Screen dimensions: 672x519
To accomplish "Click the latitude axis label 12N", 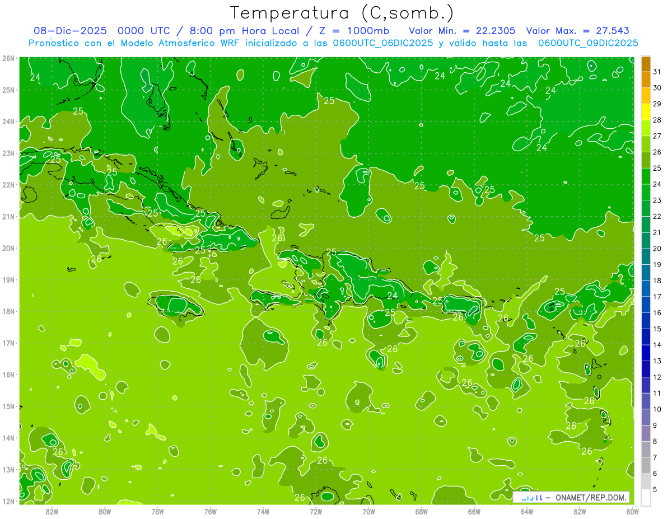I will tap(8, 501).
